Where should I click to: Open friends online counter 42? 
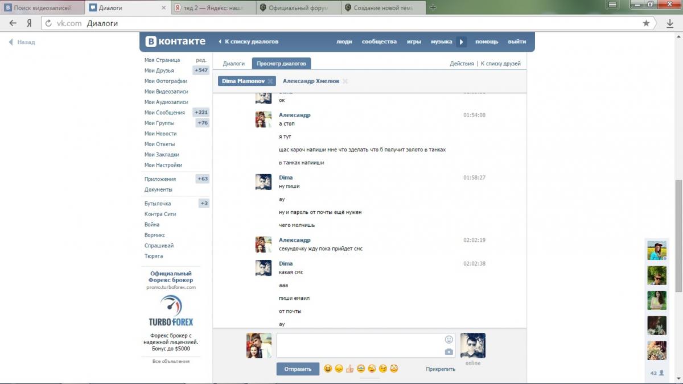[x=657, y=373]
